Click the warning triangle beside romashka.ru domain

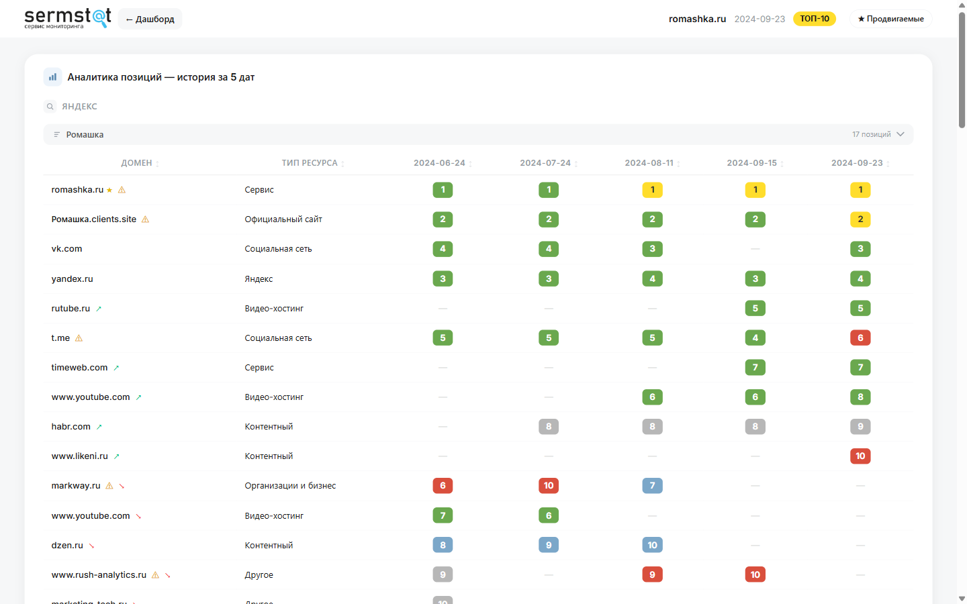tap(122, 190)
